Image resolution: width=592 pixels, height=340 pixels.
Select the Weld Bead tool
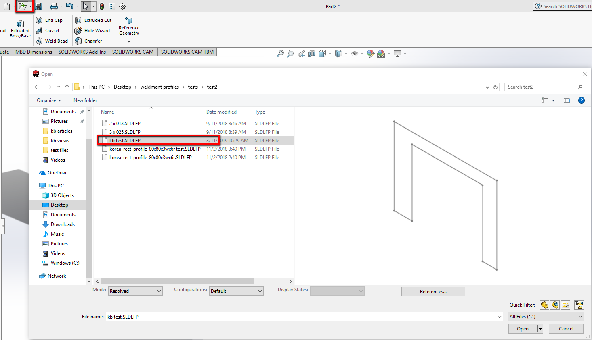click(x=52, y=41)
